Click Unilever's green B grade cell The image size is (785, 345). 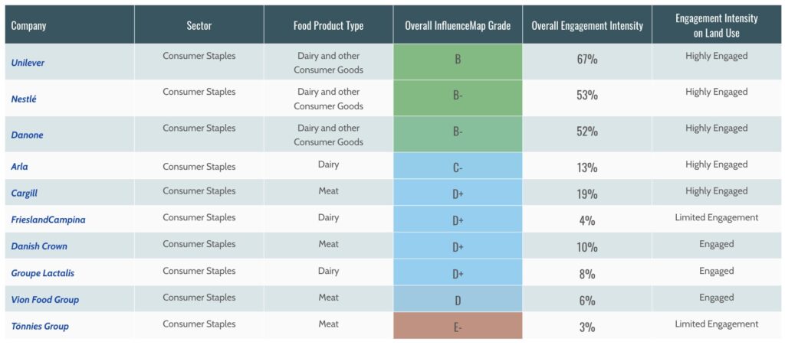[x=458, y=60]
